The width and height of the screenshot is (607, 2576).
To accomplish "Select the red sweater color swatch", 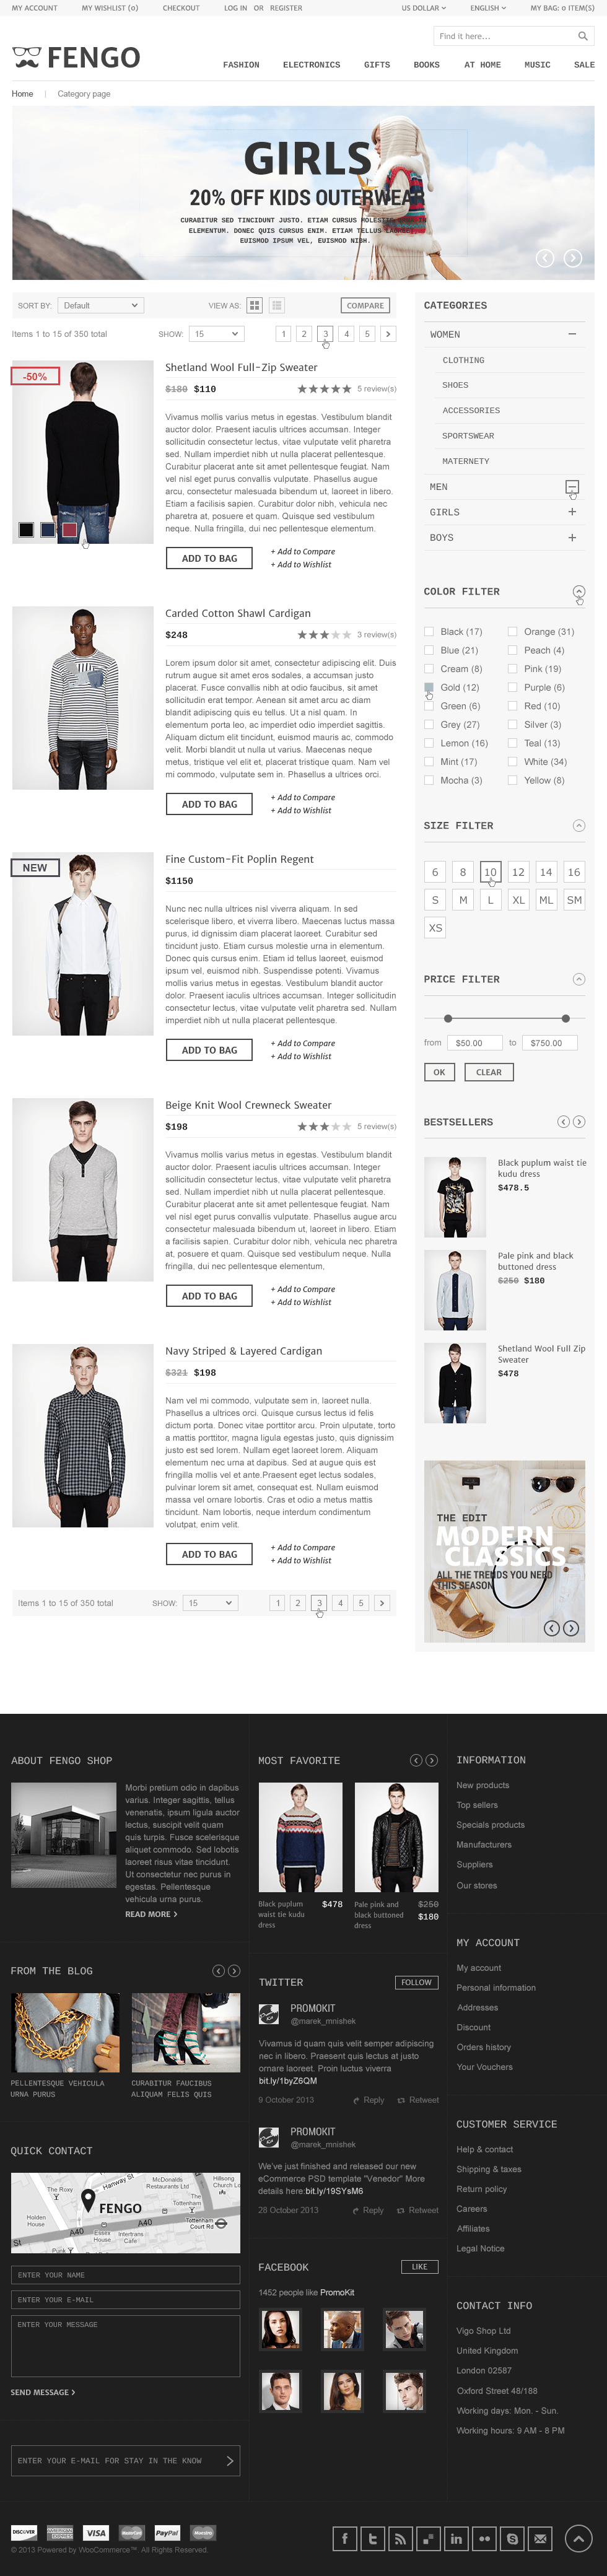I will click(x=70, y=529).
